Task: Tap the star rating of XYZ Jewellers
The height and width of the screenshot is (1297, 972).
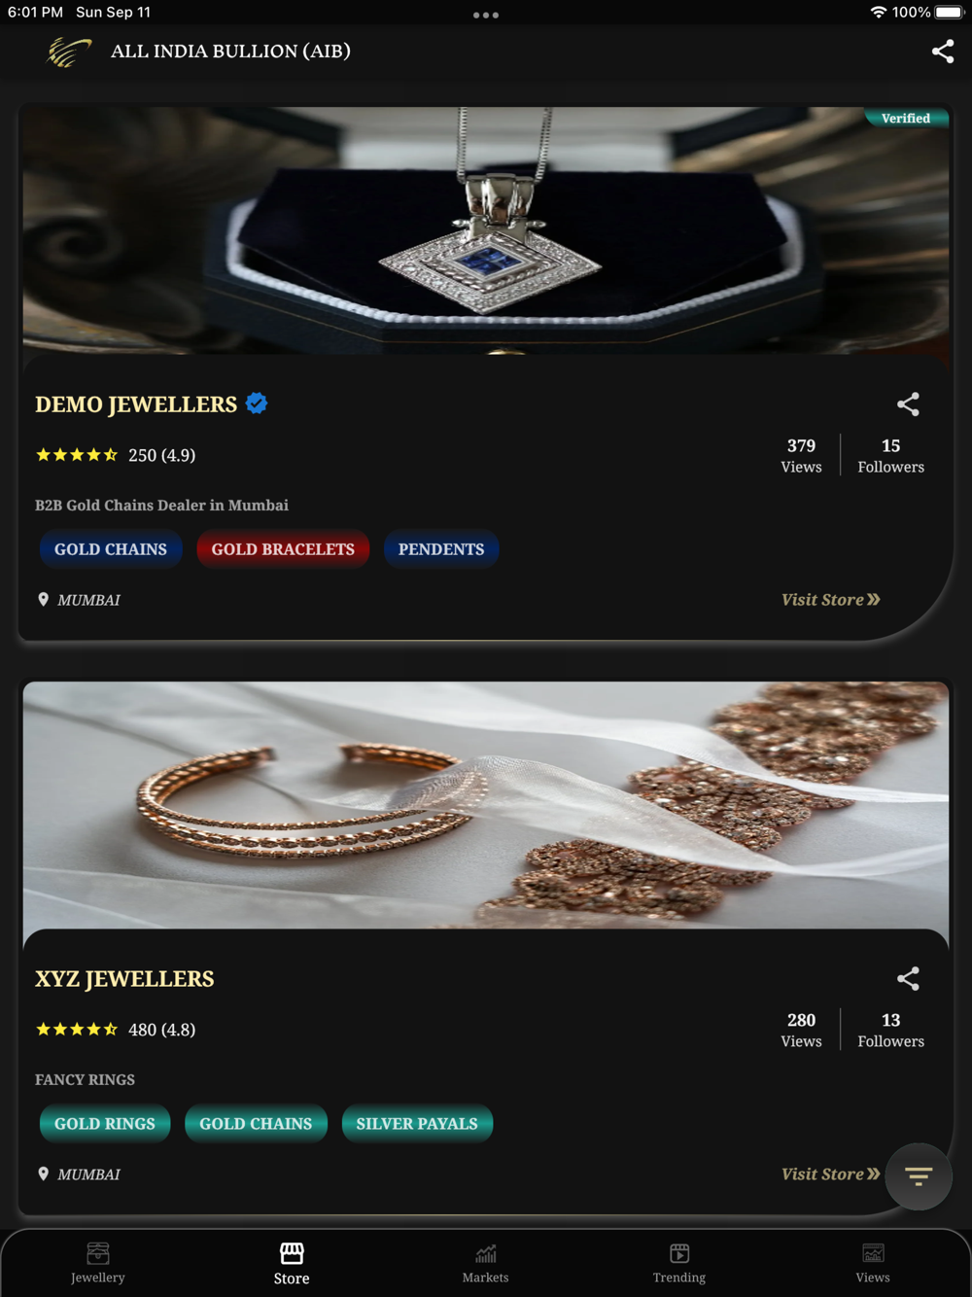Action: (77, 1030)
